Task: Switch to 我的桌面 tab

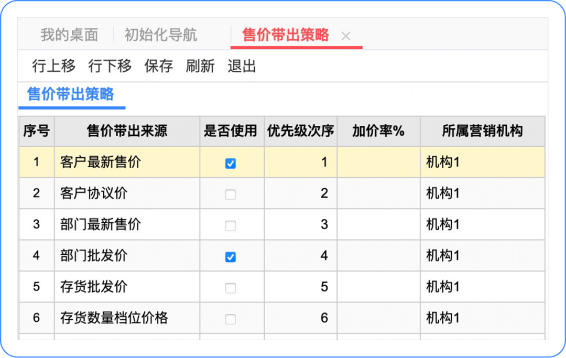Action: coord(69,35)
